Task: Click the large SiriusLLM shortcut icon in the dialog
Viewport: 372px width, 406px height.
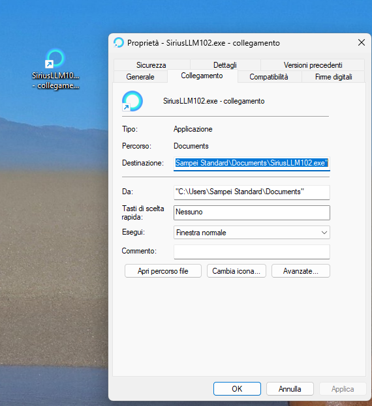Action: 132,101
